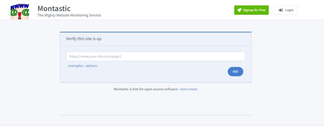
Task: Click the GO! button
Action: [x=235, y=72]
